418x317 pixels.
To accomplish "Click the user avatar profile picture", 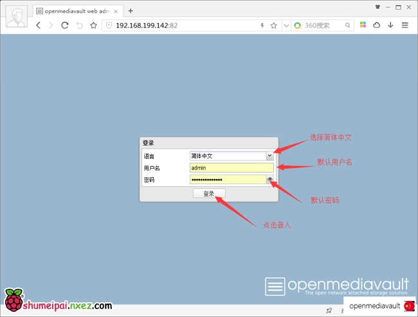I will point(17,16).
